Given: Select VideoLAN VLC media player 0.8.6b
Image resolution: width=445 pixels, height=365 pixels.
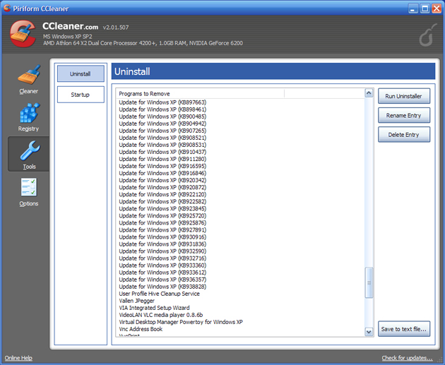Looking at the screenshot, I should pos(160,315).
